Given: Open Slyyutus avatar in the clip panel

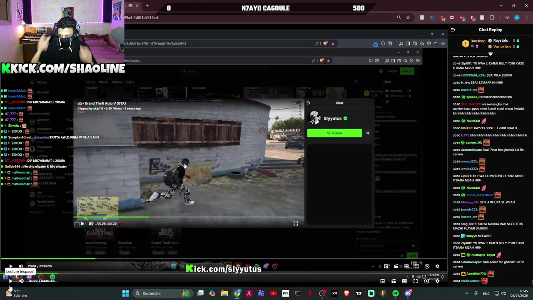Looking at the screenshot, I should pos(314,118).
